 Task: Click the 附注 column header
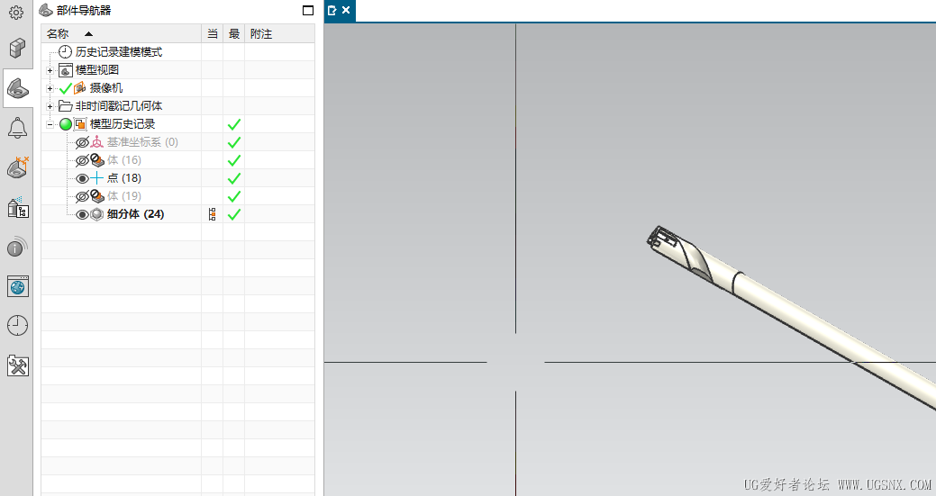coord(279,34)
